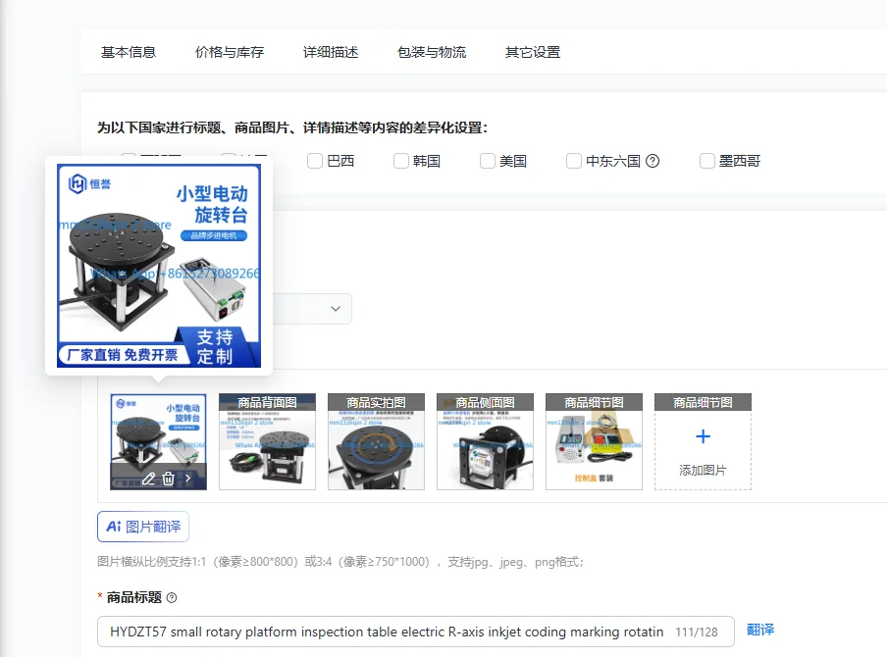Select the 商品背面图 thumbnail
The height and width of the screenshot is (657, 887).
(267, 441)
